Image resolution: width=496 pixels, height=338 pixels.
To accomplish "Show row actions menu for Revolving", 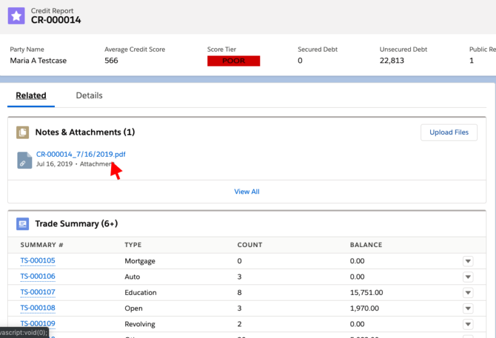I will (468, 324).
